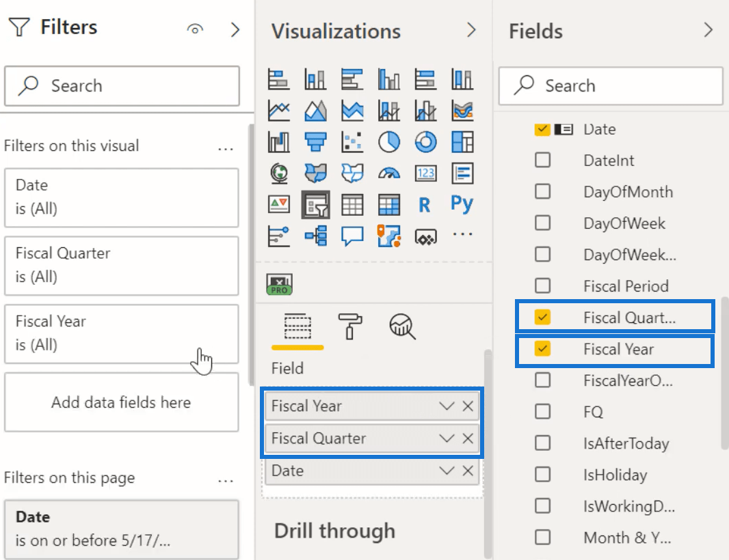This screenshot has width=729, height=560.
Task: Select the pie chart visual
Action: [388, 142]
